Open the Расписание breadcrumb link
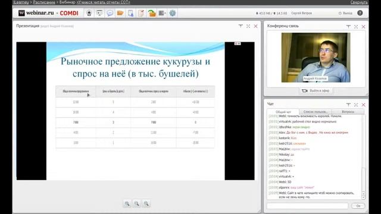Screen dimensions: 381x214 (44, 2)
